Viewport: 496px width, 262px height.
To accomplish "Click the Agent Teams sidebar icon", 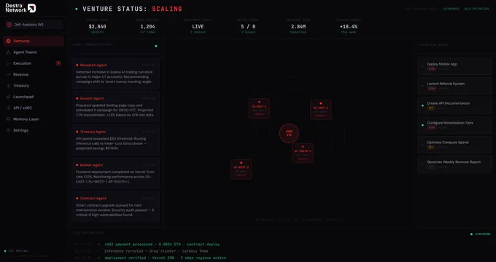I will click(9, 52).
